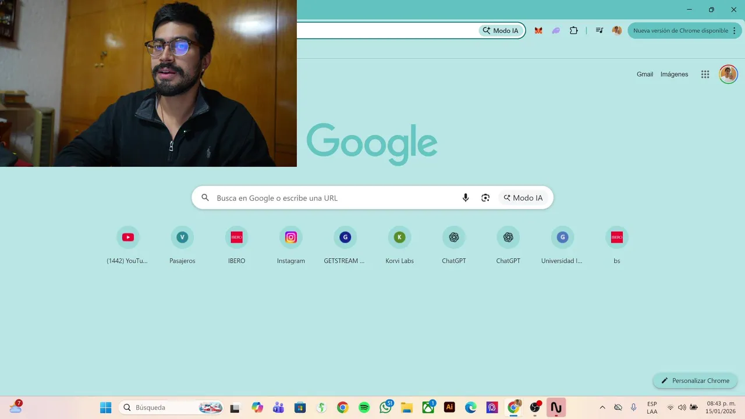Open the Google apps grid
The image size is (745, 419).
(705, 74)
